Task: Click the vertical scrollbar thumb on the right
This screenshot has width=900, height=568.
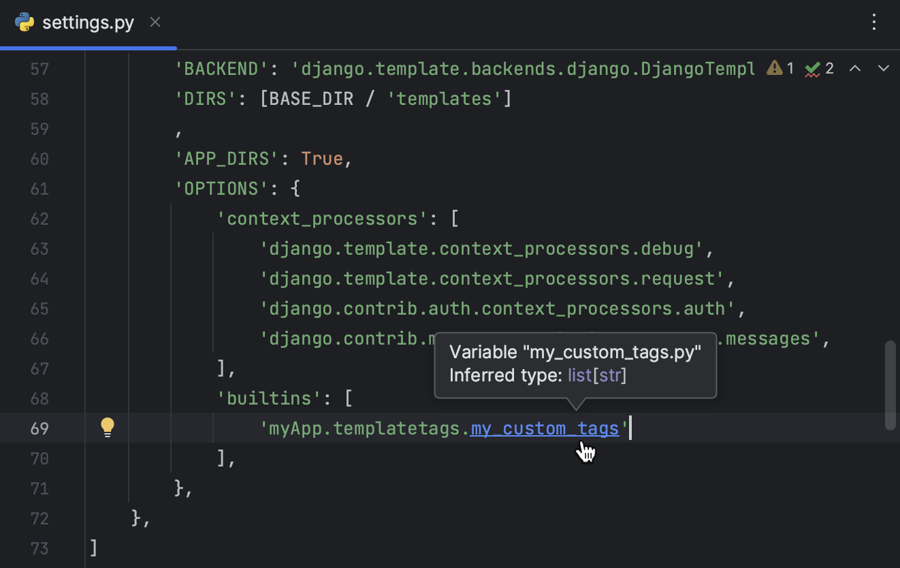Action: click(890, 381)
